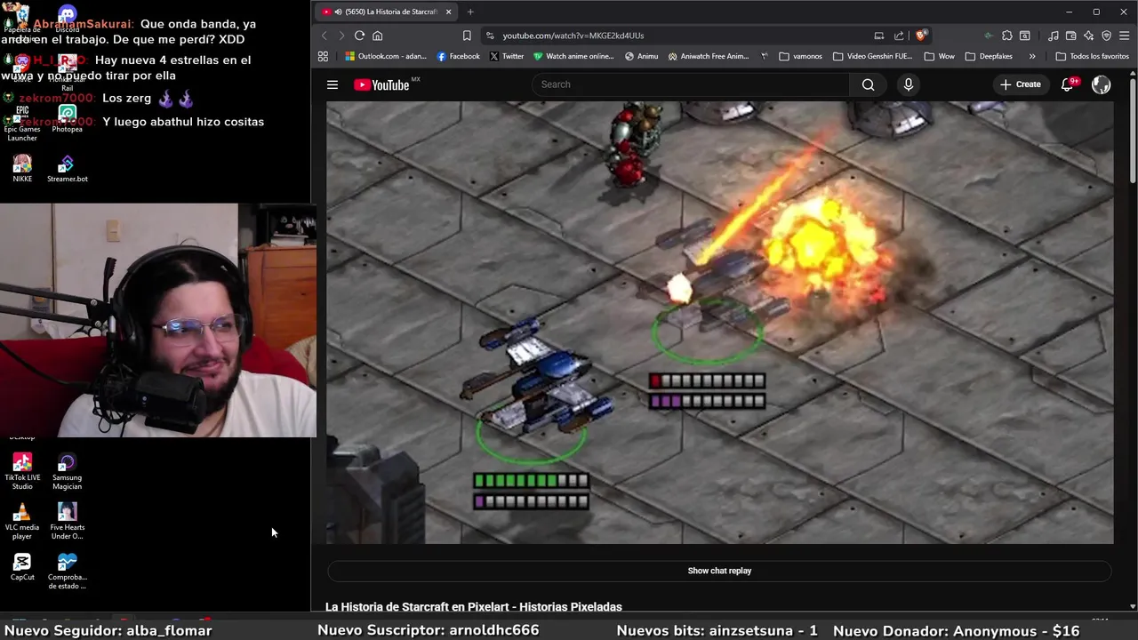Open VLC media player desktop shortcut
This screenshot has height=640, width=1138.
[22, 521]
